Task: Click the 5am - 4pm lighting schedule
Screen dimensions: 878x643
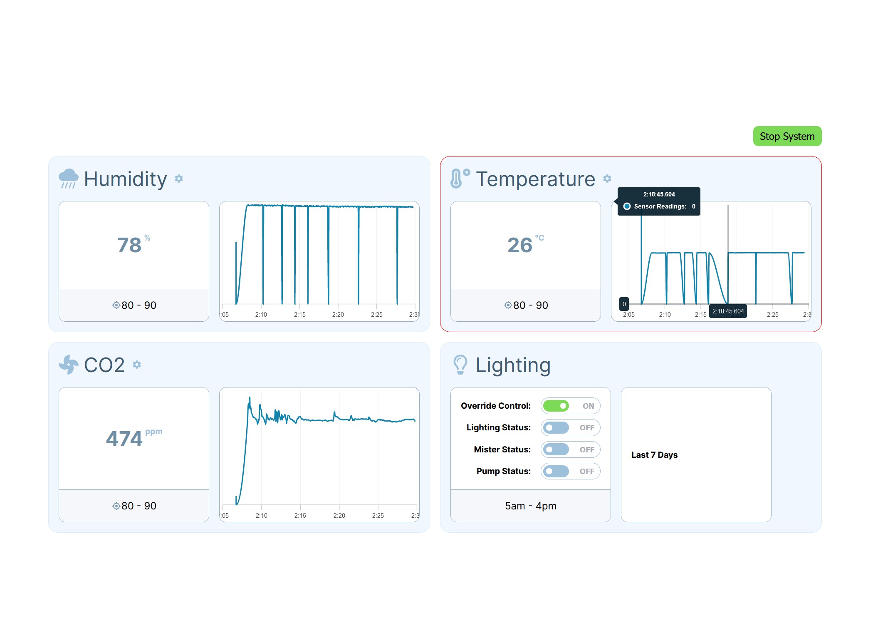Action: 530,506
